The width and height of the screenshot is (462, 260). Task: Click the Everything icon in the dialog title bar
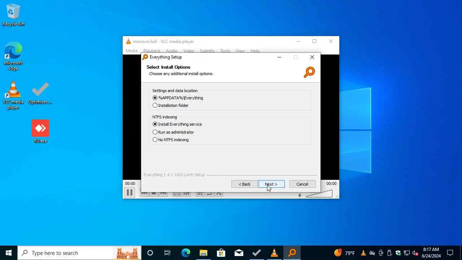pyautogui.click(x=145, y=57)
